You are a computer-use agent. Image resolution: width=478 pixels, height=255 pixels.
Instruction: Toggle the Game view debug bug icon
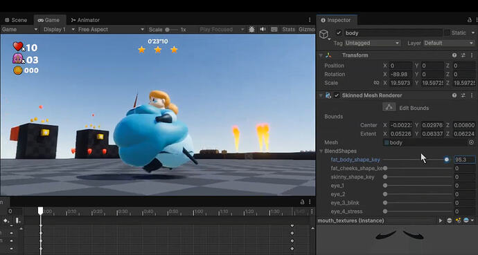pyautogui.click(x=251, y=30)
